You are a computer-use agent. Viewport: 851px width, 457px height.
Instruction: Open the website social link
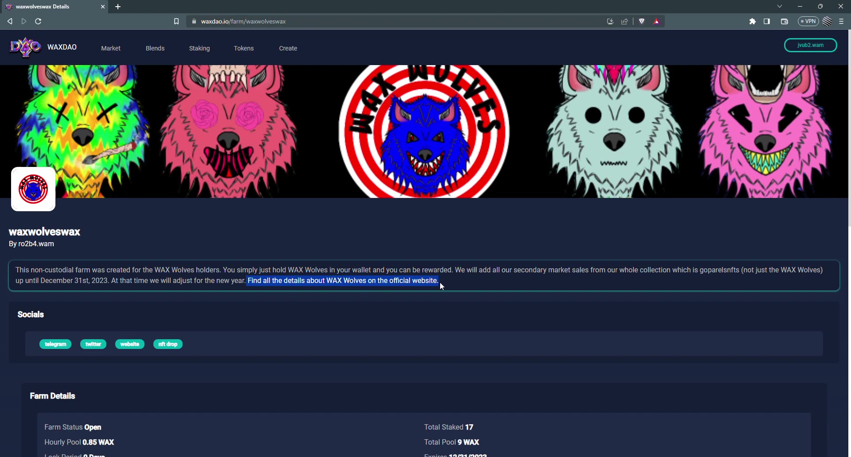click(x=130, y=344)
